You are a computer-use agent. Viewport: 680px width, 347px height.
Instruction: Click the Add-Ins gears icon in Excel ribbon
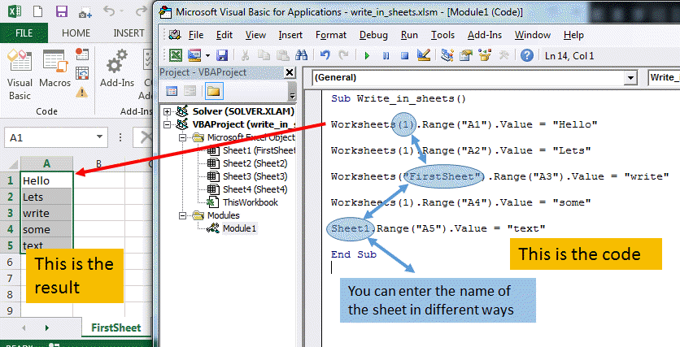coord(117,68)
